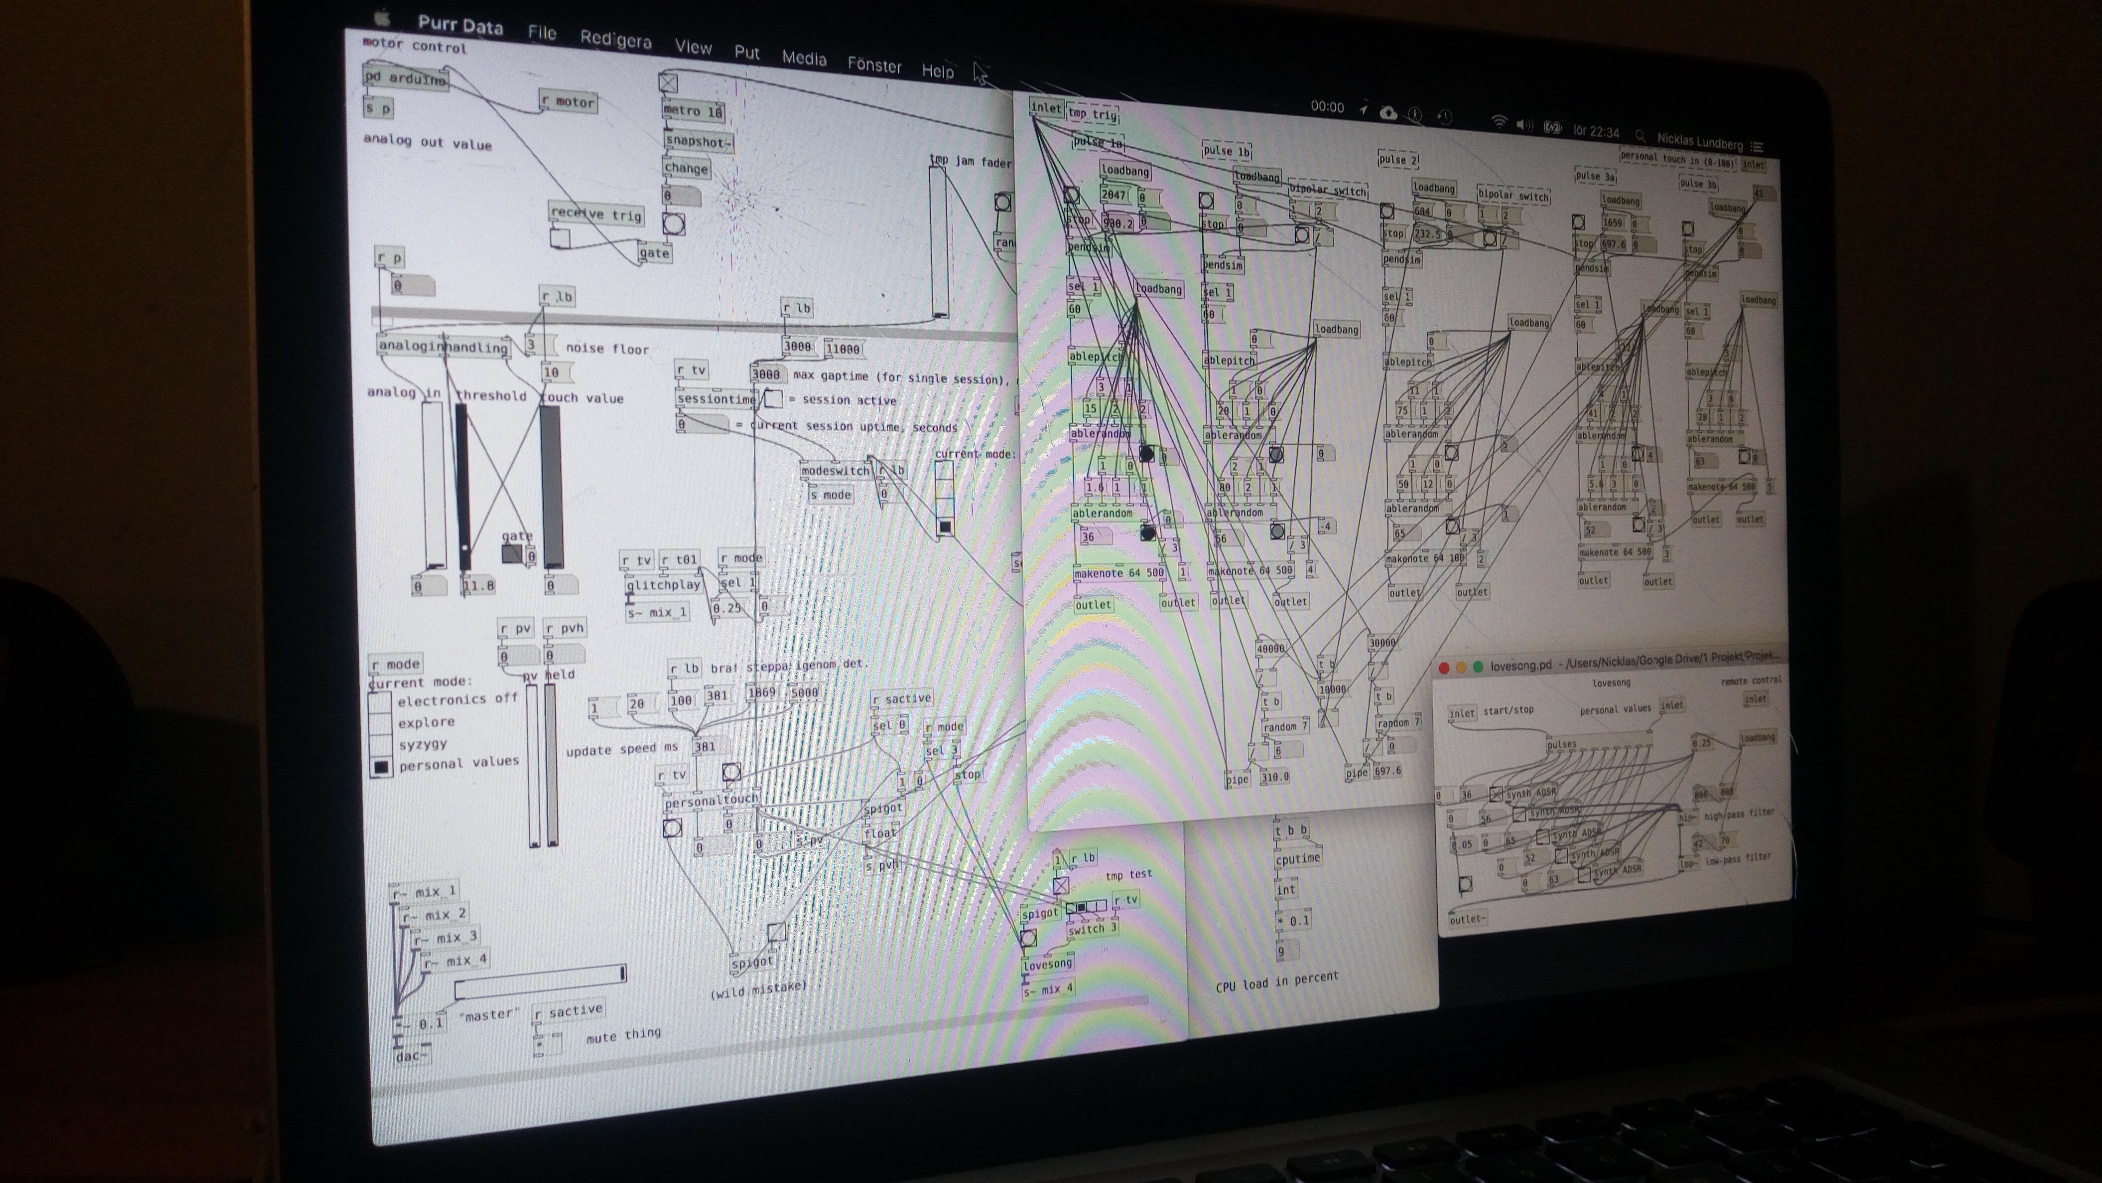Toggle the session active checkbox

773,399
